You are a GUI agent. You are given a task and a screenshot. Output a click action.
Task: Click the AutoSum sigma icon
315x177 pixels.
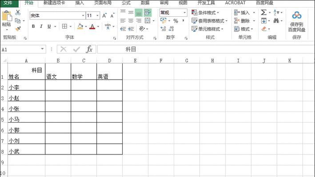263,12
